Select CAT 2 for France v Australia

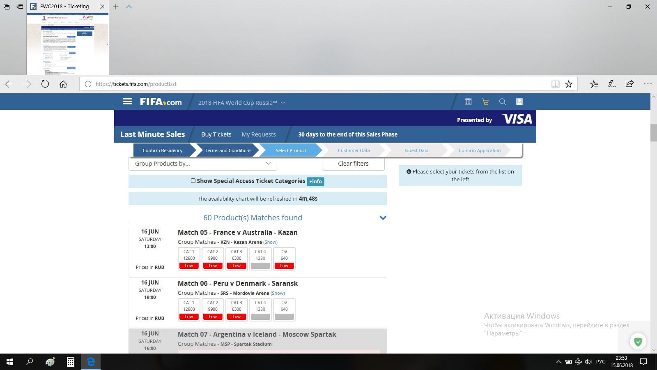coord(213,259)
